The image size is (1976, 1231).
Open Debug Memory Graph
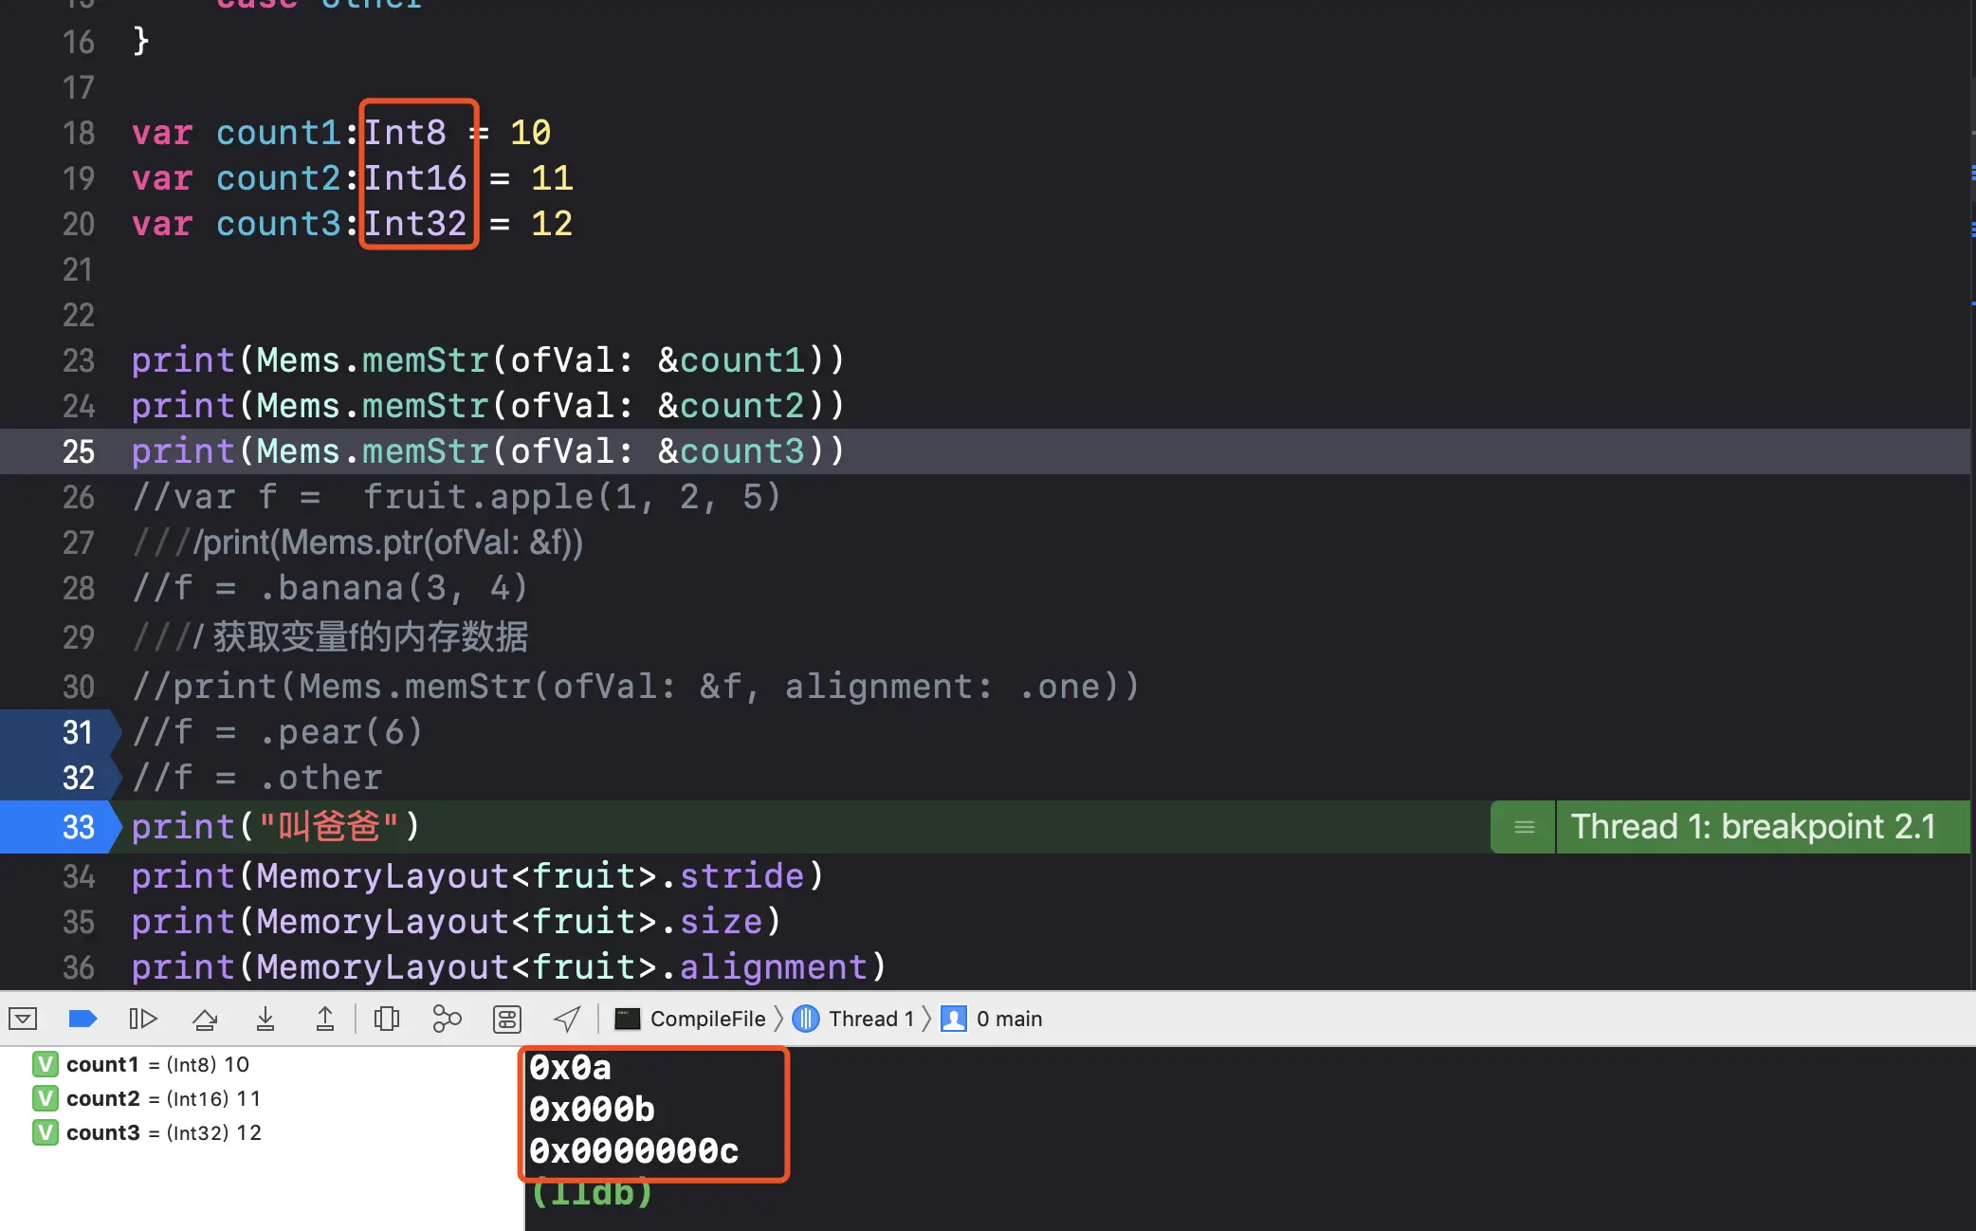pos(447,1019)
